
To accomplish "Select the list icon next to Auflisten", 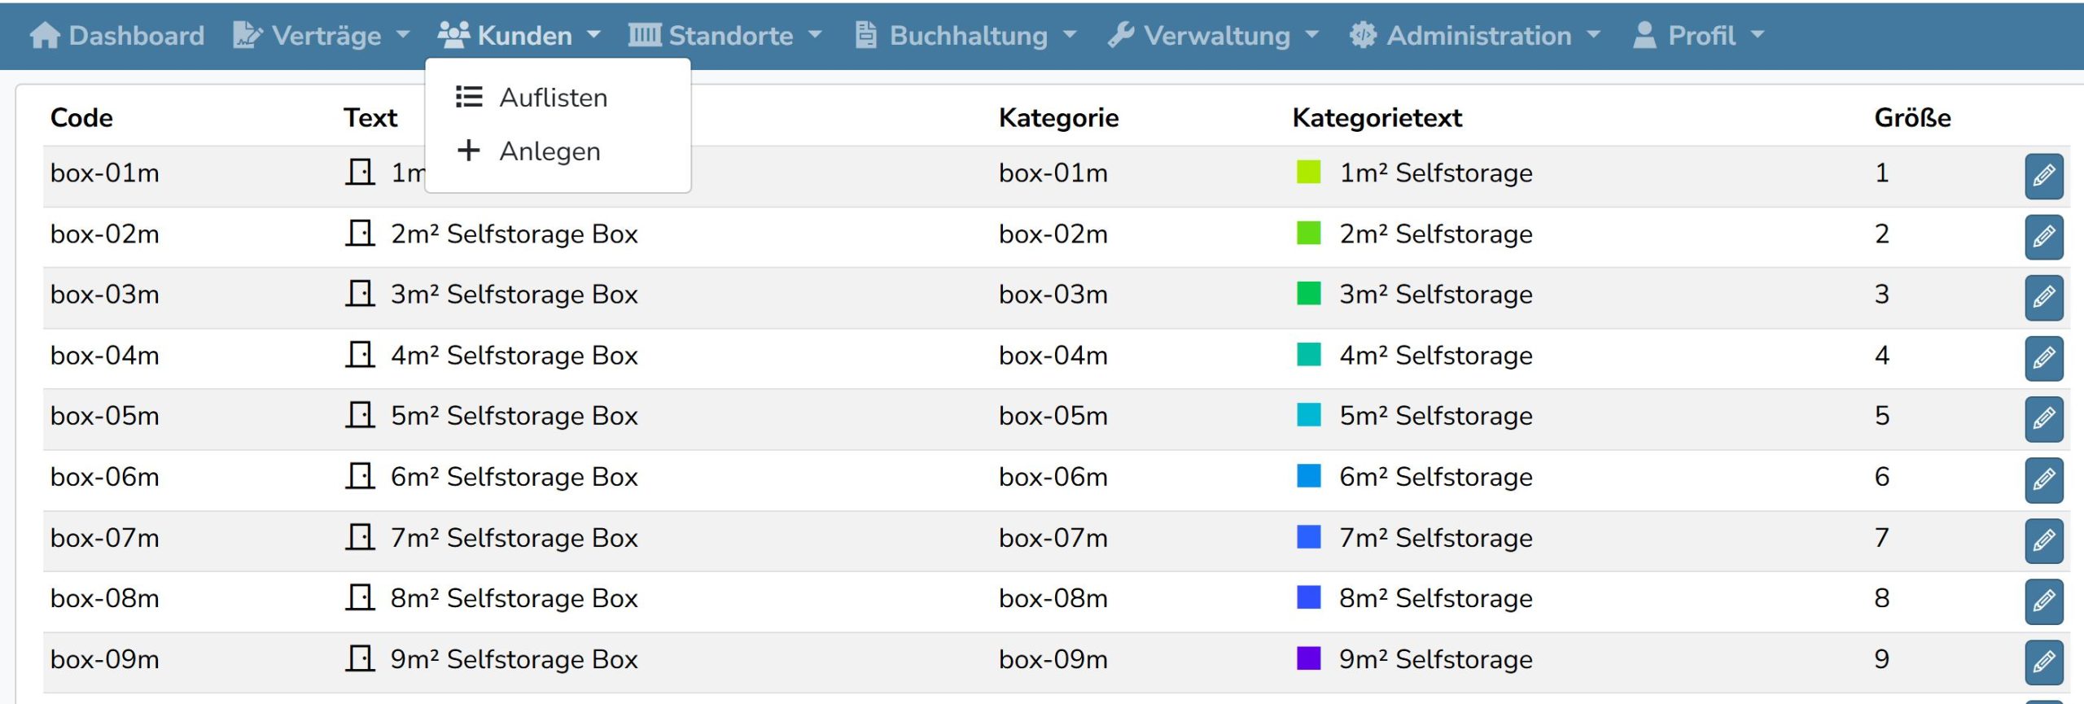I will tap(469, 98).
